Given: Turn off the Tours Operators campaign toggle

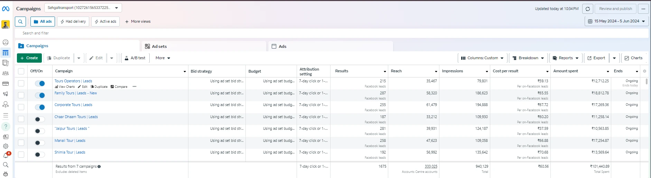Looking at the screenshot, I should (x=40, y=83).
